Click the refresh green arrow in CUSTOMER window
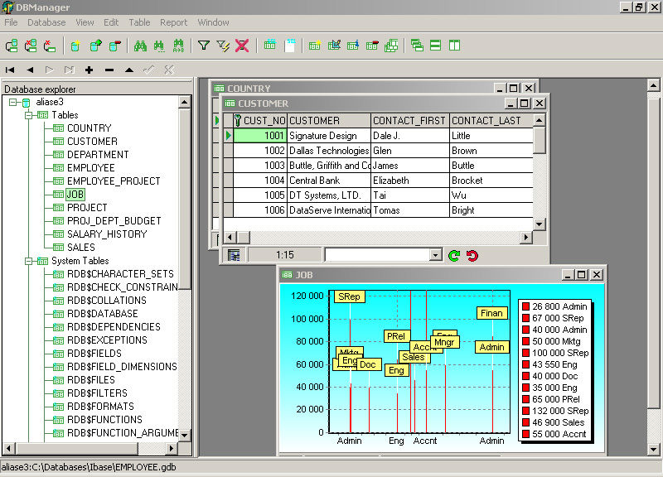 coord(454,256)
